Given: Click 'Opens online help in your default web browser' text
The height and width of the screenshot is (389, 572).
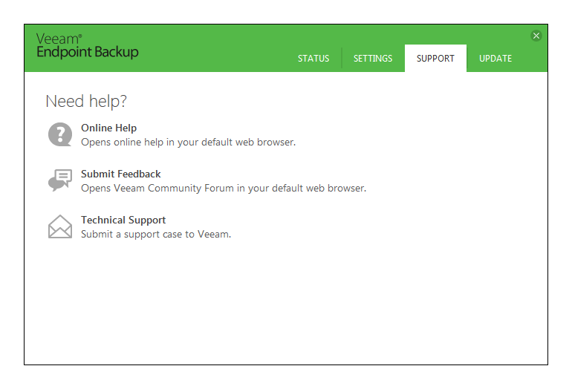Looking at the screenshot, I should [x=188, y=142].
